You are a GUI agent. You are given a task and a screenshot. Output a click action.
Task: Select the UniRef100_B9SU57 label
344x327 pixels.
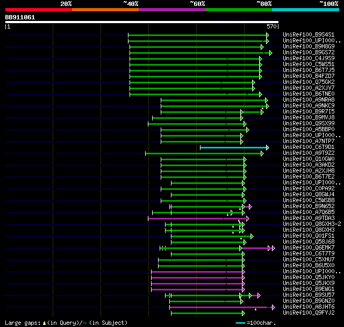click(309, 295)
